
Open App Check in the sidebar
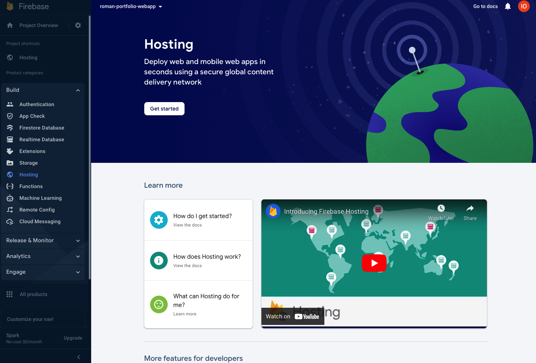pos(32,116)
